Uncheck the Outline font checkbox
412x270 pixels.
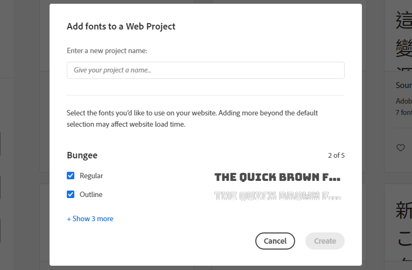tap(71, 194)
